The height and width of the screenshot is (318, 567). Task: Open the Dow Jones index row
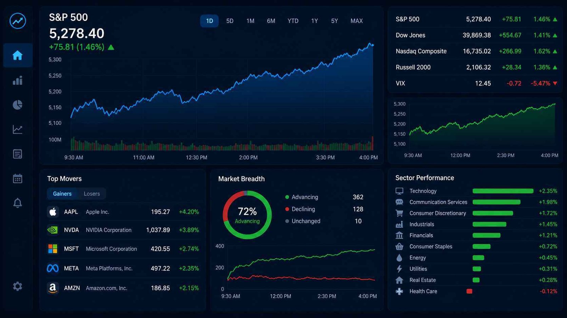476,35
